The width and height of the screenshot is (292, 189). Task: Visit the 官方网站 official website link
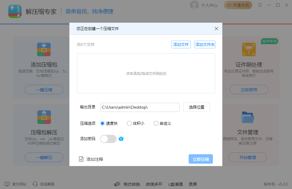[x=15, y=184]
